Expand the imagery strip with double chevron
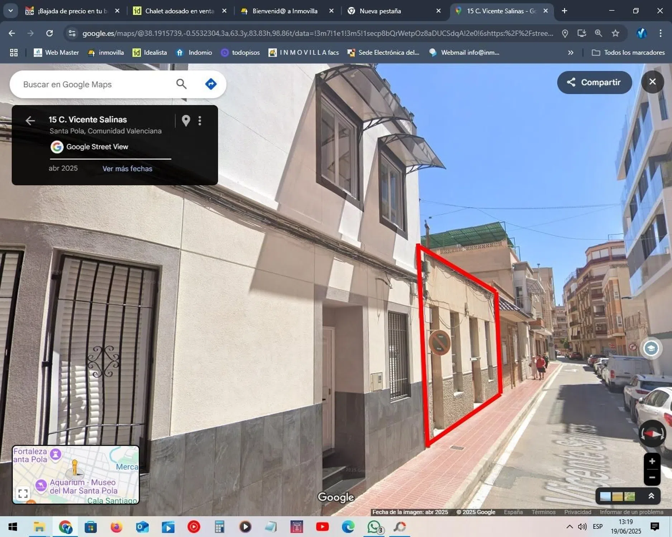The image size is (672, 537). pyautogui.click(x=651, y=496)
